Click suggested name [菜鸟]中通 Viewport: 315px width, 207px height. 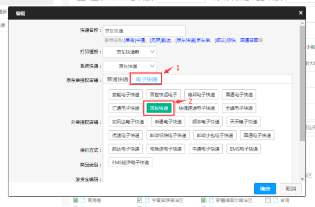click(134, 40)
